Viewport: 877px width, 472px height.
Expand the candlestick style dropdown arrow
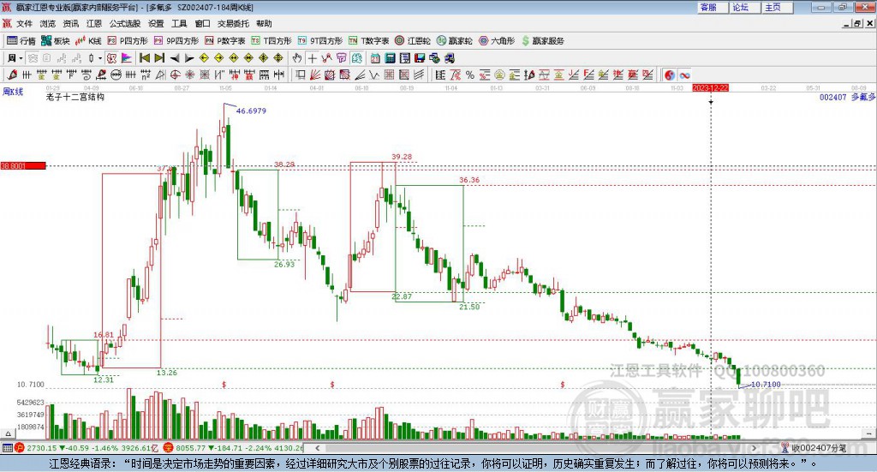point(100,58)
